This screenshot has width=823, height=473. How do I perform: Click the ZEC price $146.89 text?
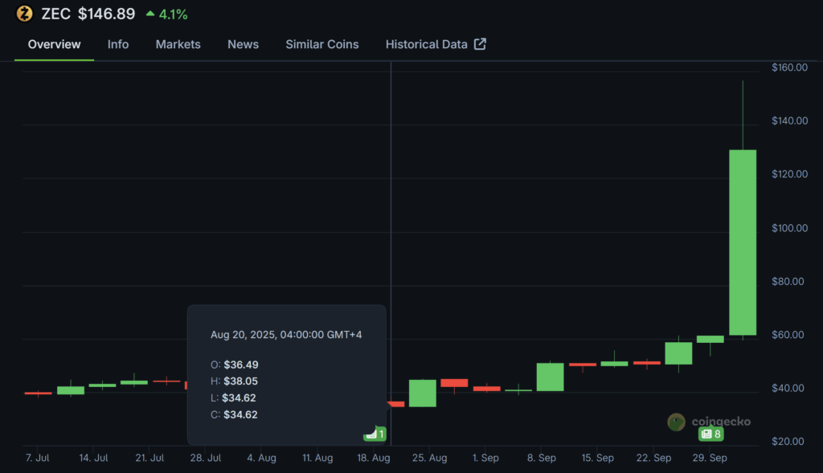pyautogui.click(x=106, y=14)
